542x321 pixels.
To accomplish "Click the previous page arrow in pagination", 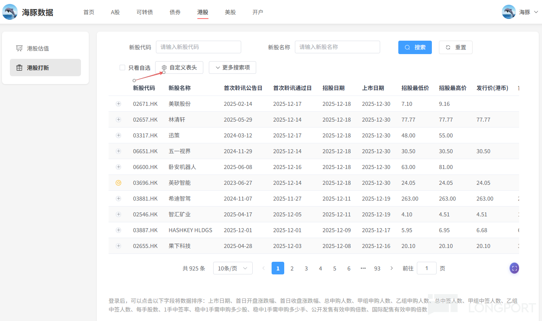I will pyautogui.click(x=264, y=268).
